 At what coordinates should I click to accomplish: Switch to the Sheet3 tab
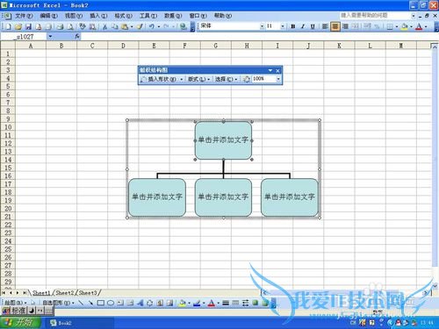(x=88, y=293)
